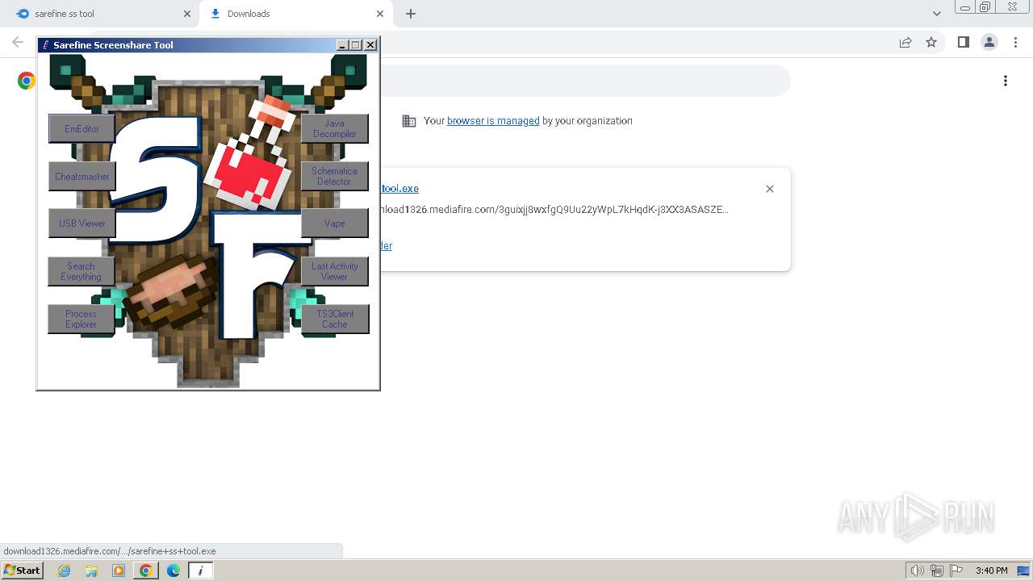Click the Chrome logo on Downloads page
This screenshot has height=581, width=1033.
click(x=27, y=81)
